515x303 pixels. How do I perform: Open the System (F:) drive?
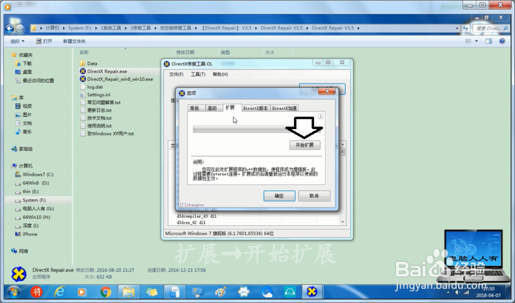point(30,200)
